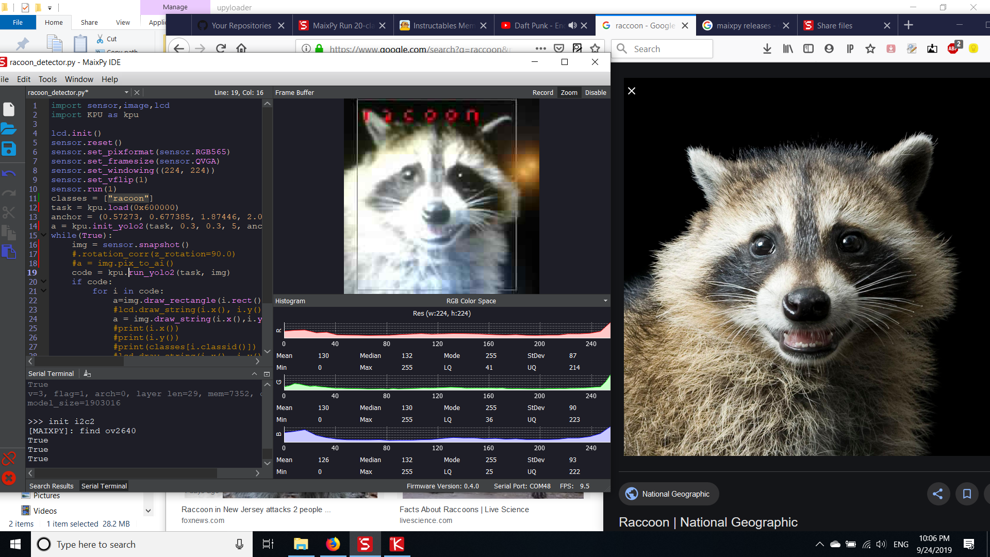Open Firefox from the taskbar
Viewport: 990px width, 557px height.
(x=333, y=544)
